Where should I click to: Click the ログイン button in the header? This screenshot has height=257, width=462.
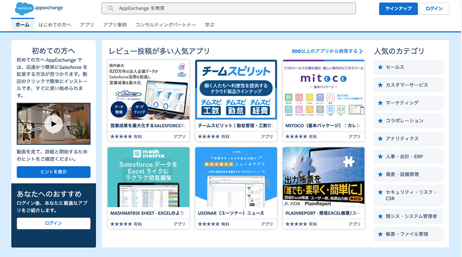pos(434,9)
